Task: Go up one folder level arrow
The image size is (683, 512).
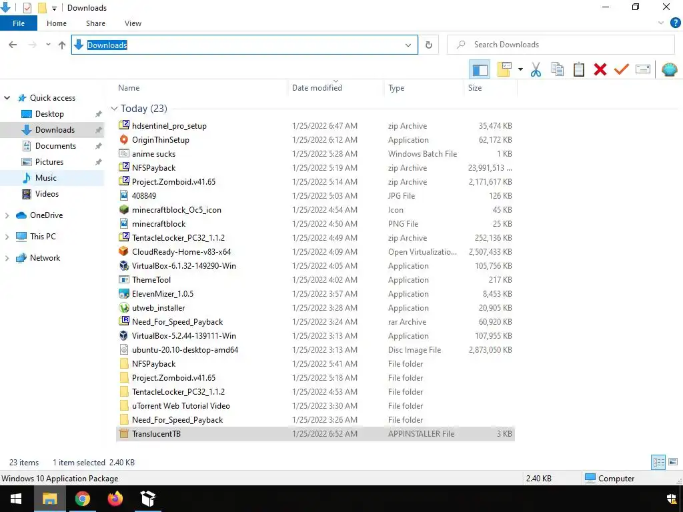Action: click(62, 45)
